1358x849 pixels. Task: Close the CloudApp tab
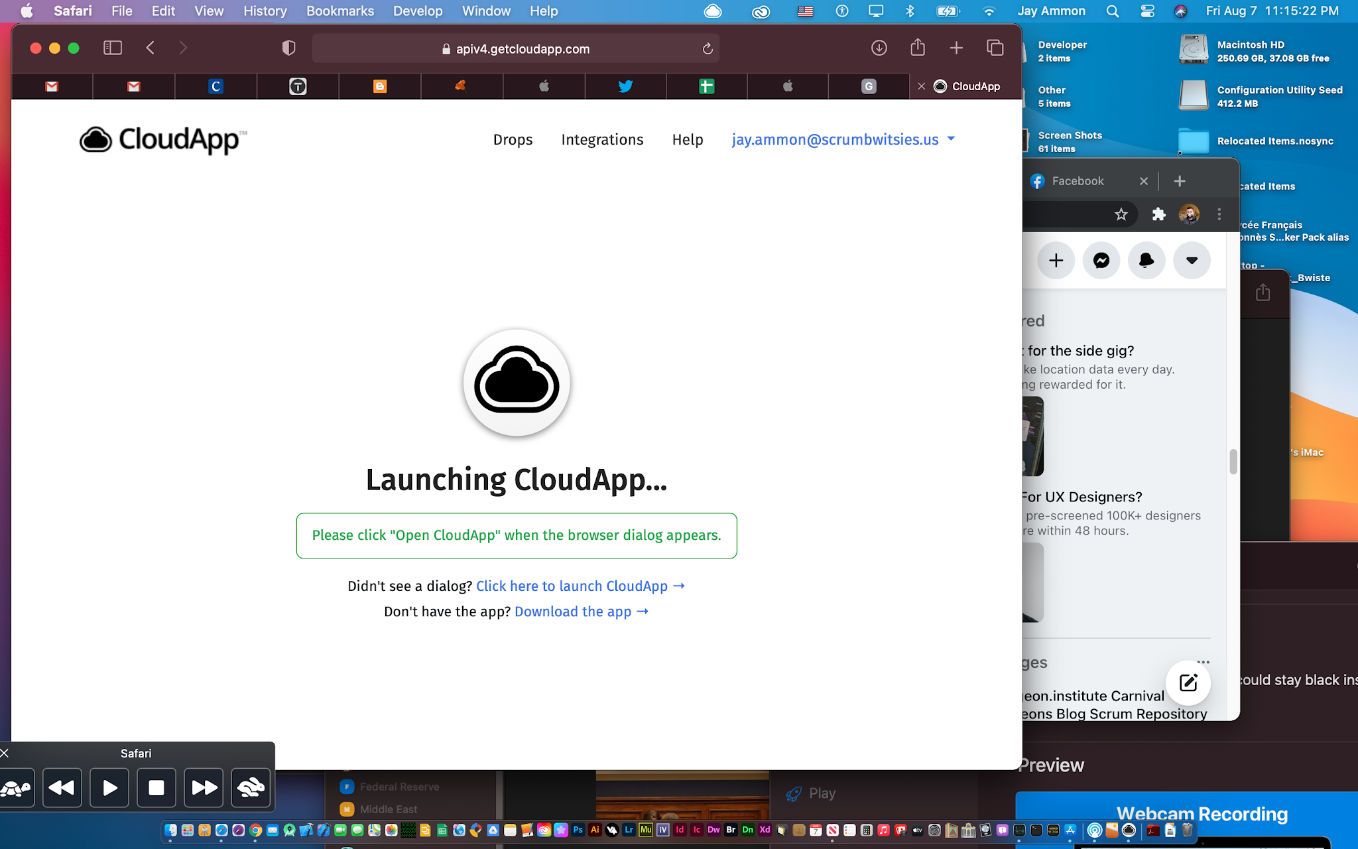coord(921,86)
